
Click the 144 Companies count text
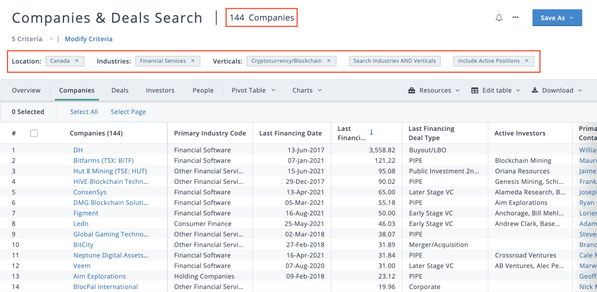coord(262,18)
